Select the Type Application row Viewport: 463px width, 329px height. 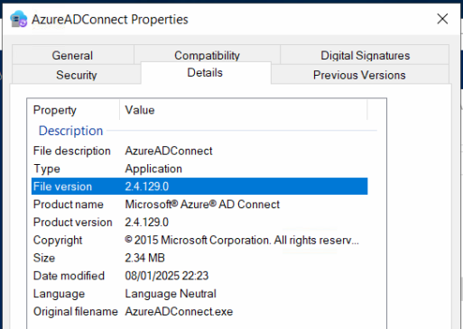click(199, 169)
